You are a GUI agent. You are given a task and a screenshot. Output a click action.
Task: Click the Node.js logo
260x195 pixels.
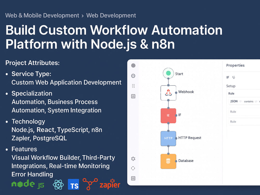[28, 184]
